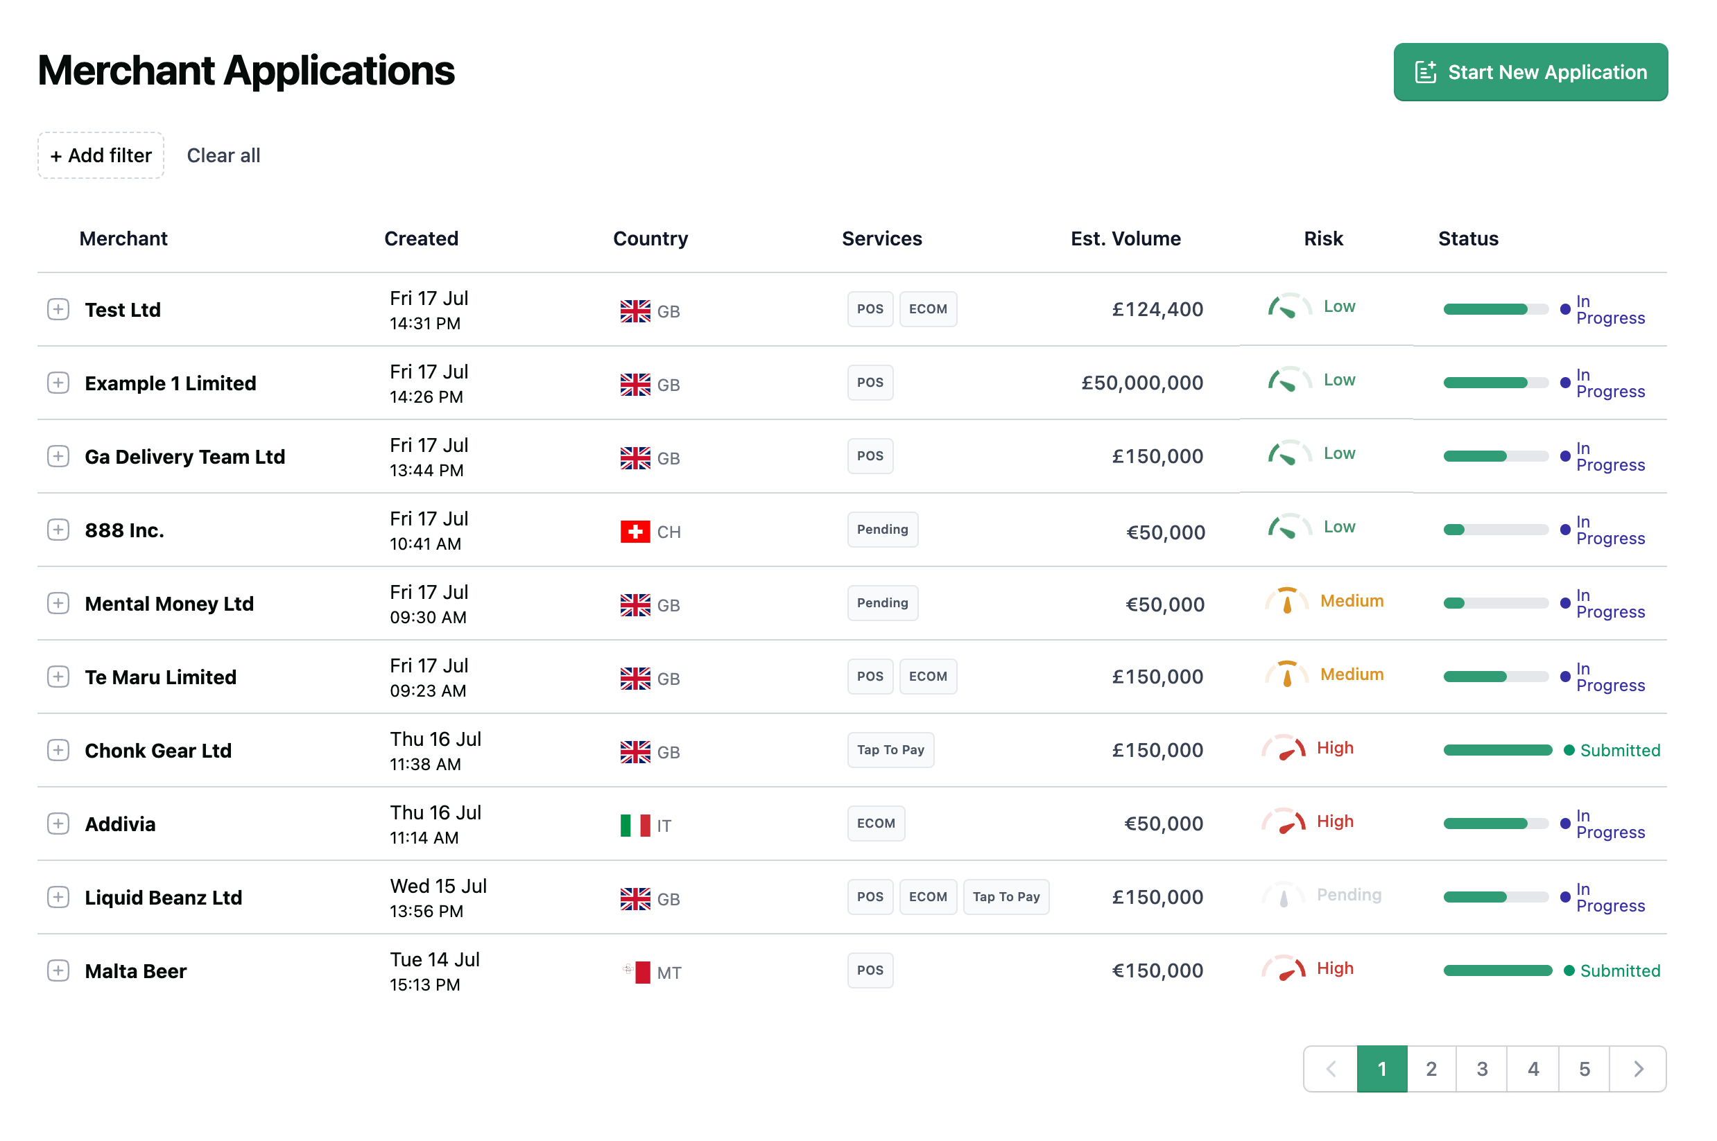Viewport: 1717px width, 1141px height.
Task: Click the Risk column header
Action: coord(1322,238)
